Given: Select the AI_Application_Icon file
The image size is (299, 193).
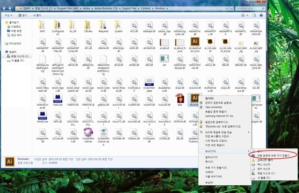Looking at the screenshot, I should click(195, 42).
